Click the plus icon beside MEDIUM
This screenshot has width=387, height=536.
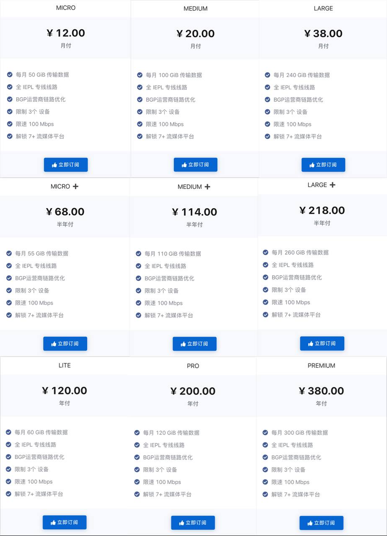pos(207,187)
